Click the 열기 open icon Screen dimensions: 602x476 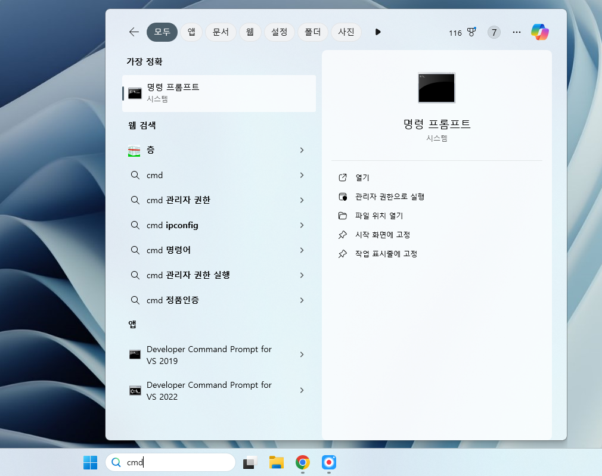click(343, 178)
